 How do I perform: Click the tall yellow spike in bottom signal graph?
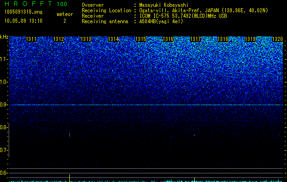pyautogui.click(x=69, y=178)
